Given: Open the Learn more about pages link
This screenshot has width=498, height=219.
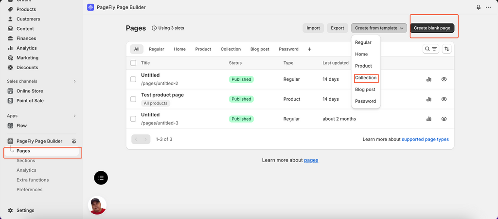Looking at the screenshot, I should (311, 160).
